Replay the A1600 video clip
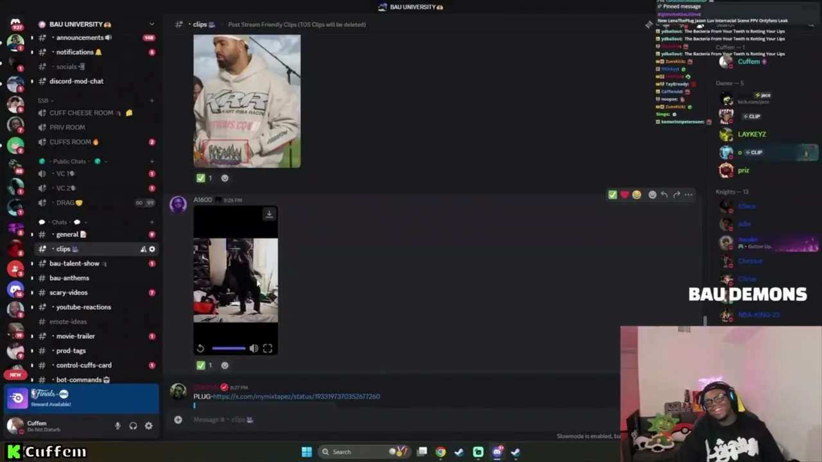Image resolution: width=822 pixels, height=462 pixels. [200, 348]
